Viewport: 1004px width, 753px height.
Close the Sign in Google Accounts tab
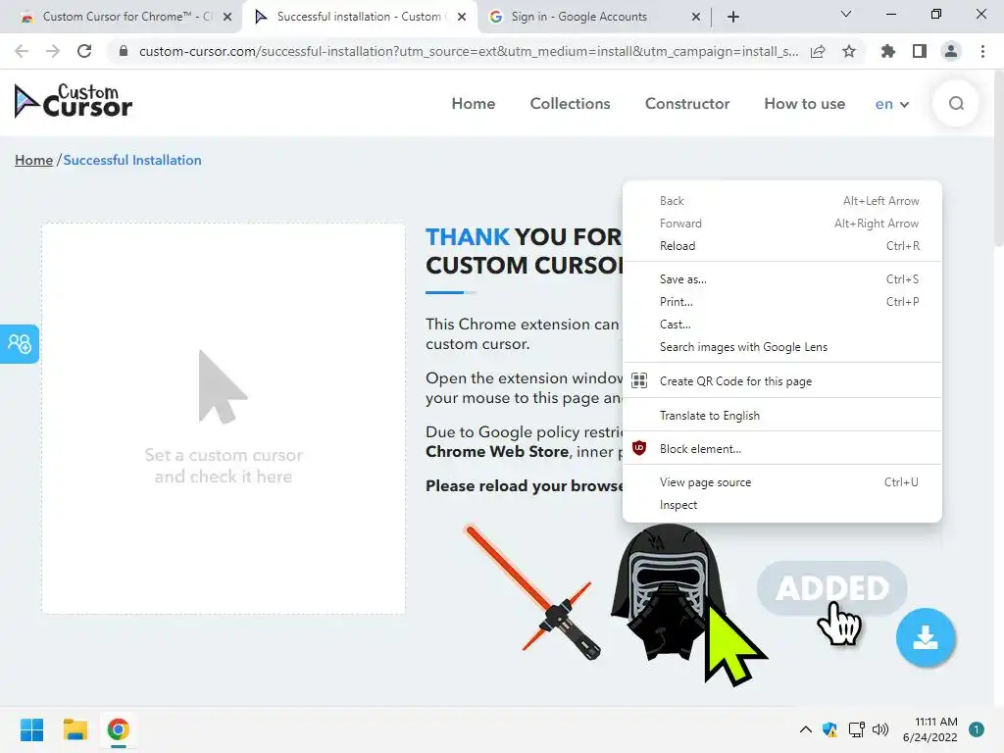[696, 17]
